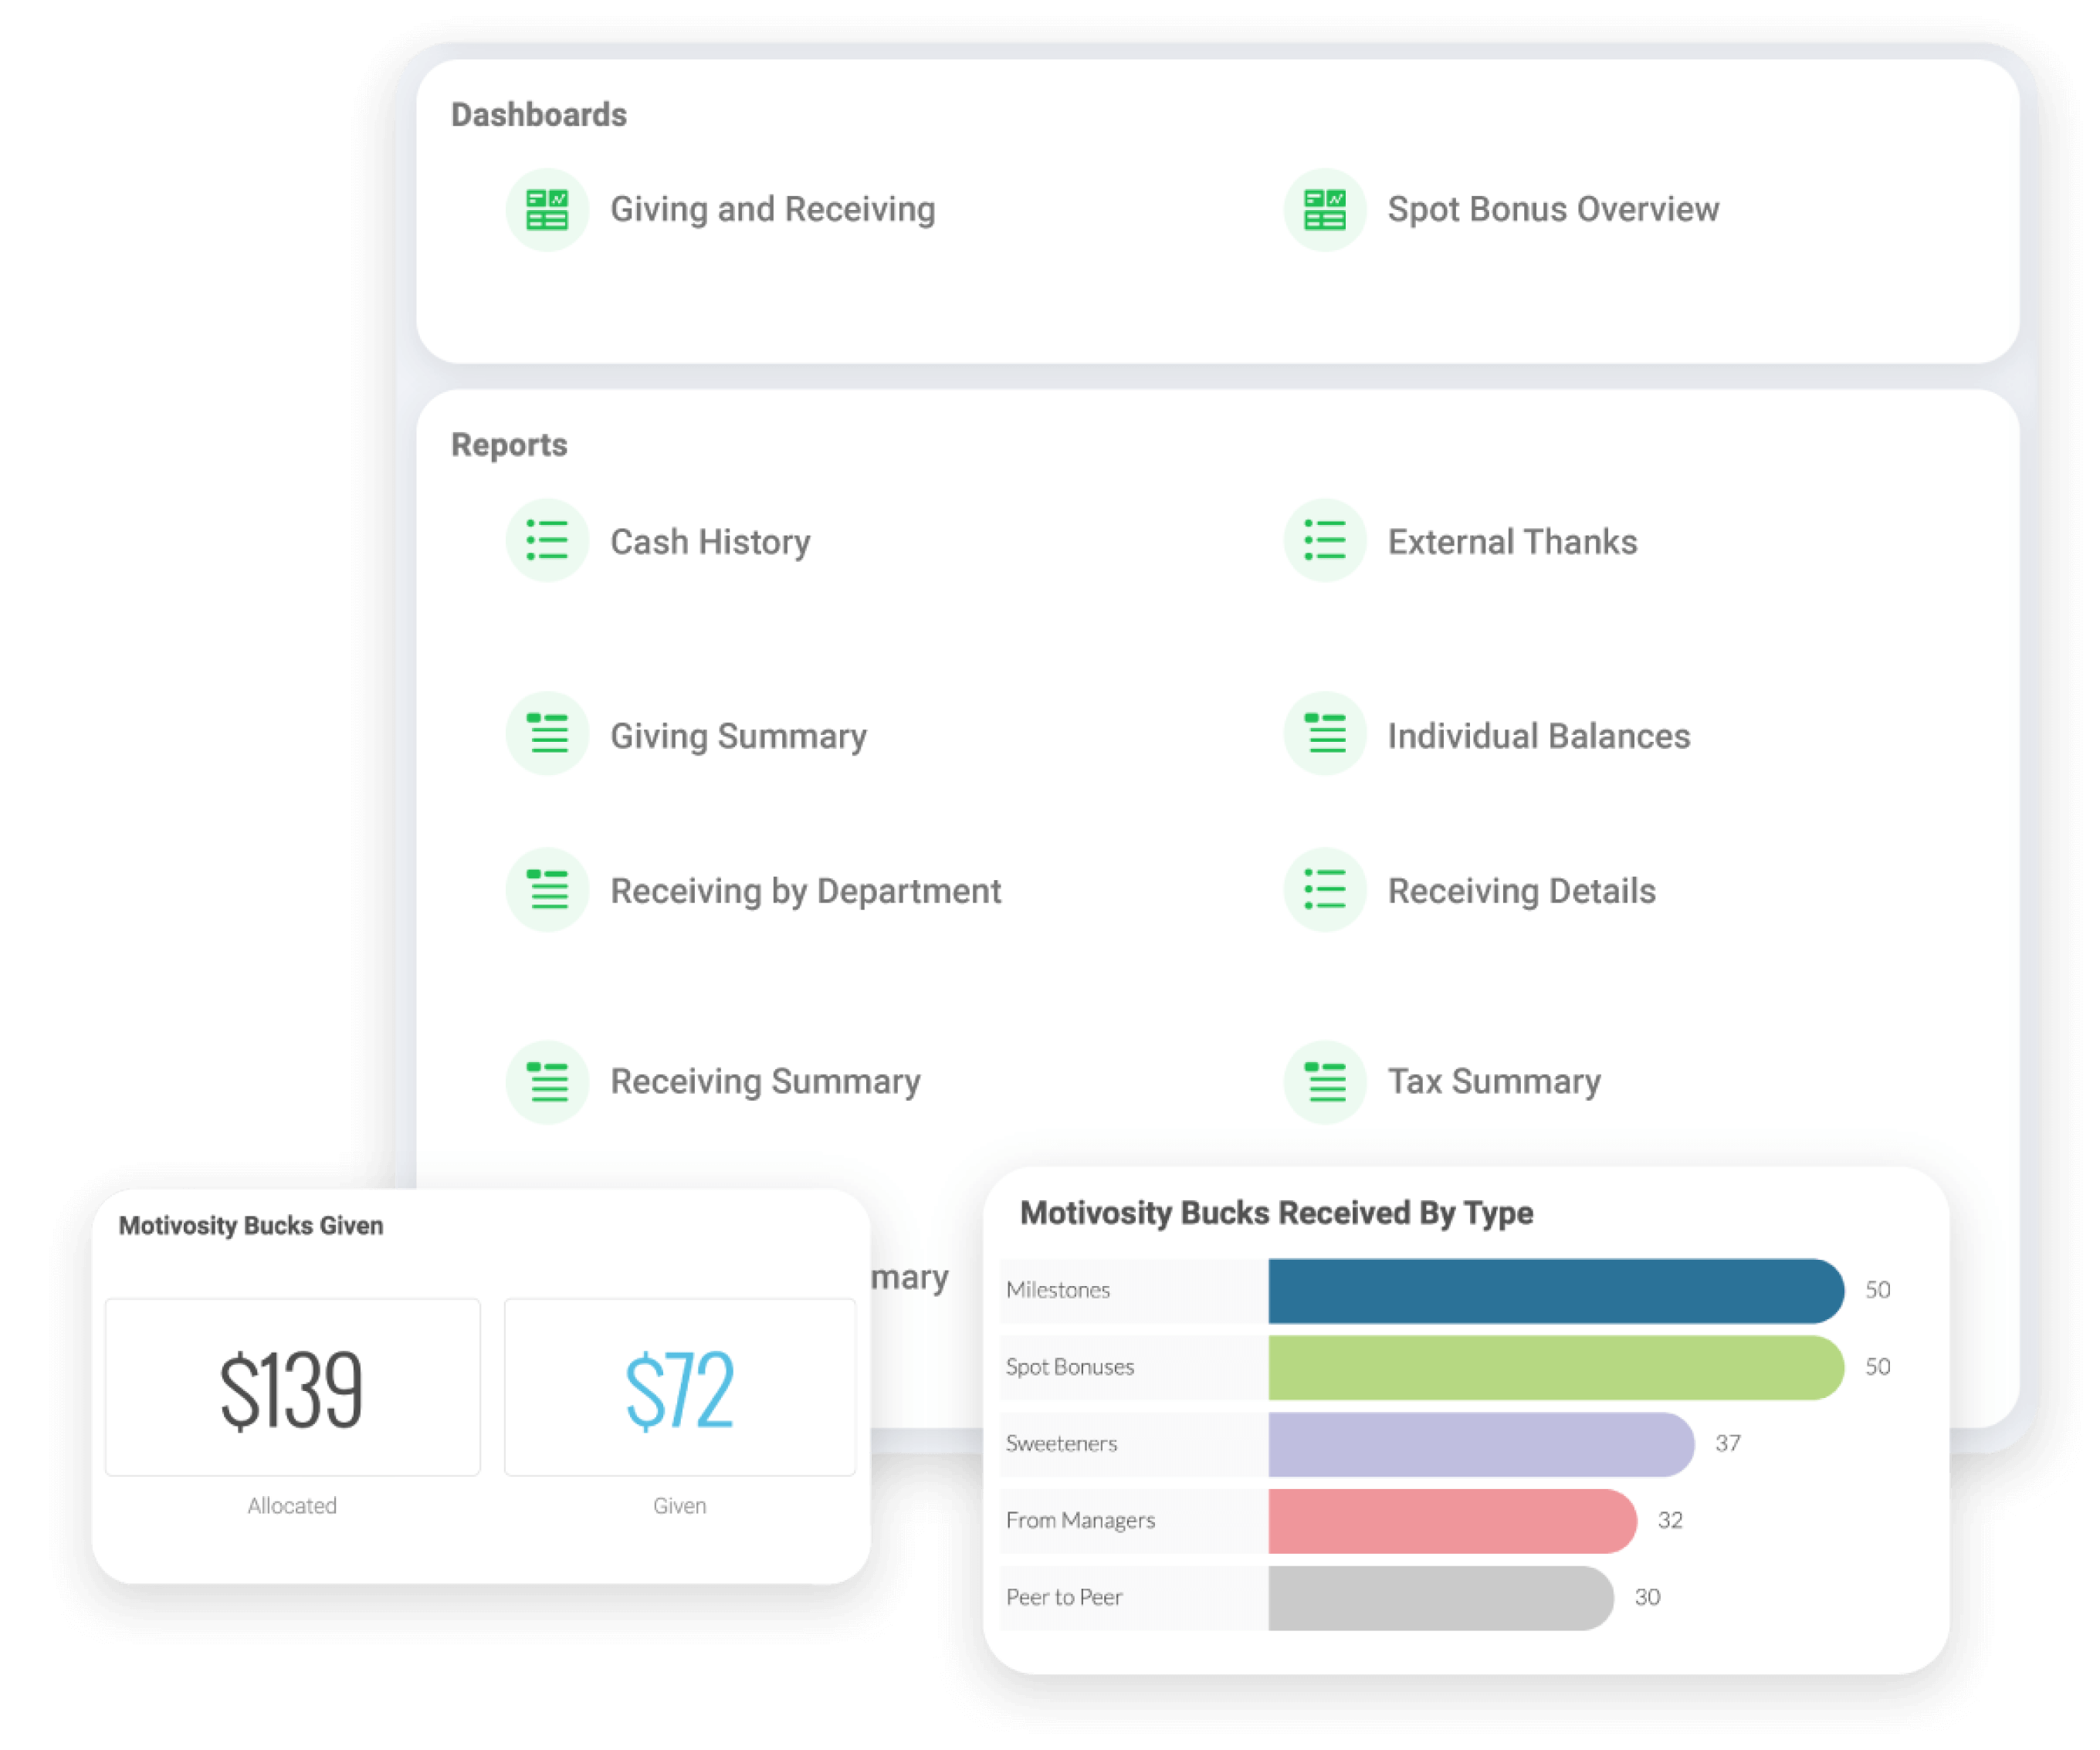The height and width of the screenshot is (1750, 2100).
Task: Click the Allocated label
Action: tap(292, 1506)
